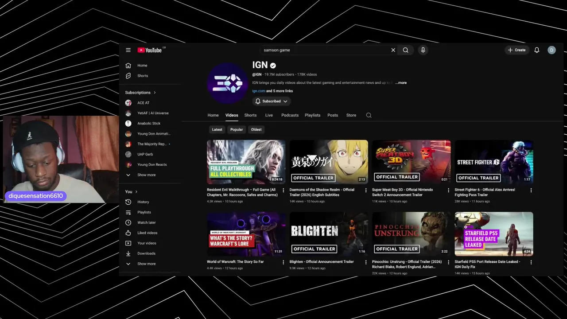Open the Subscribed dropdown button
Image resolution: width=567 pixels, height=319 pixels.
pos(272,101)
